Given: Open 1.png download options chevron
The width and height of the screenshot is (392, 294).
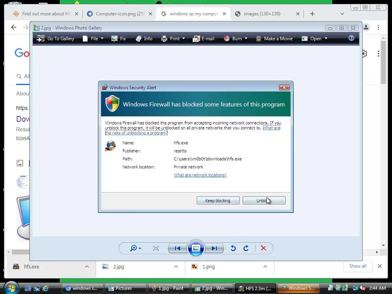Looking at the screenshot, I should tap(265, 266).
